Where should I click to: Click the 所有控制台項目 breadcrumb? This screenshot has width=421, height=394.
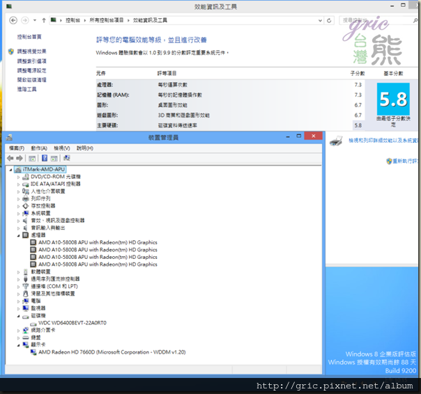107,20
